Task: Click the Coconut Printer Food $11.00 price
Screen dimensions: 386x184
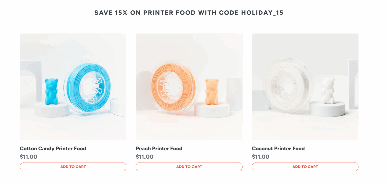Action: point(261,157)
